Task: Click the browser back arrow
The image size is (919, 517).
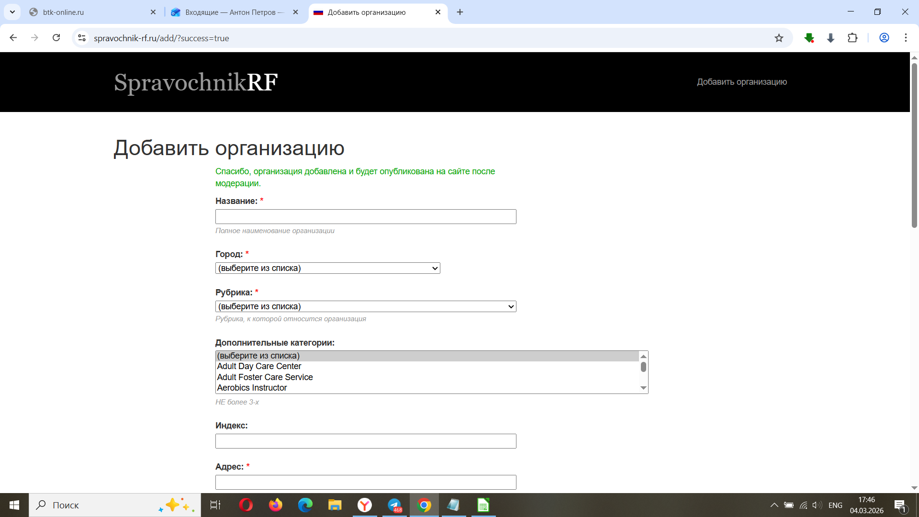Action: 13,38
